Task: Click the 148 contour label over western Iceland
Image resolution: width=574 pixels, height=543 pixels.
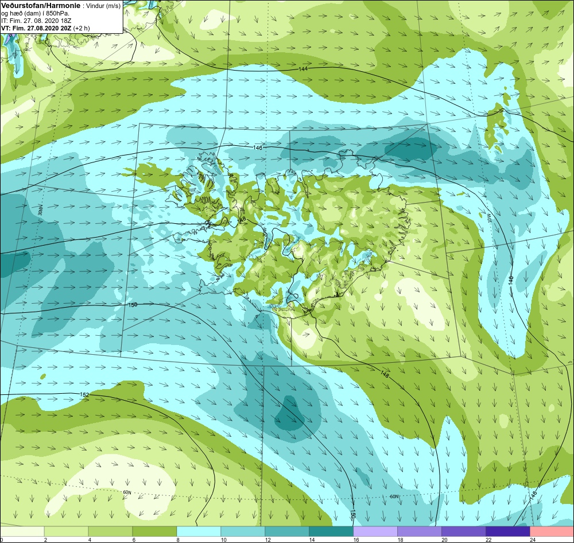Action: click(x=241, y=219)
